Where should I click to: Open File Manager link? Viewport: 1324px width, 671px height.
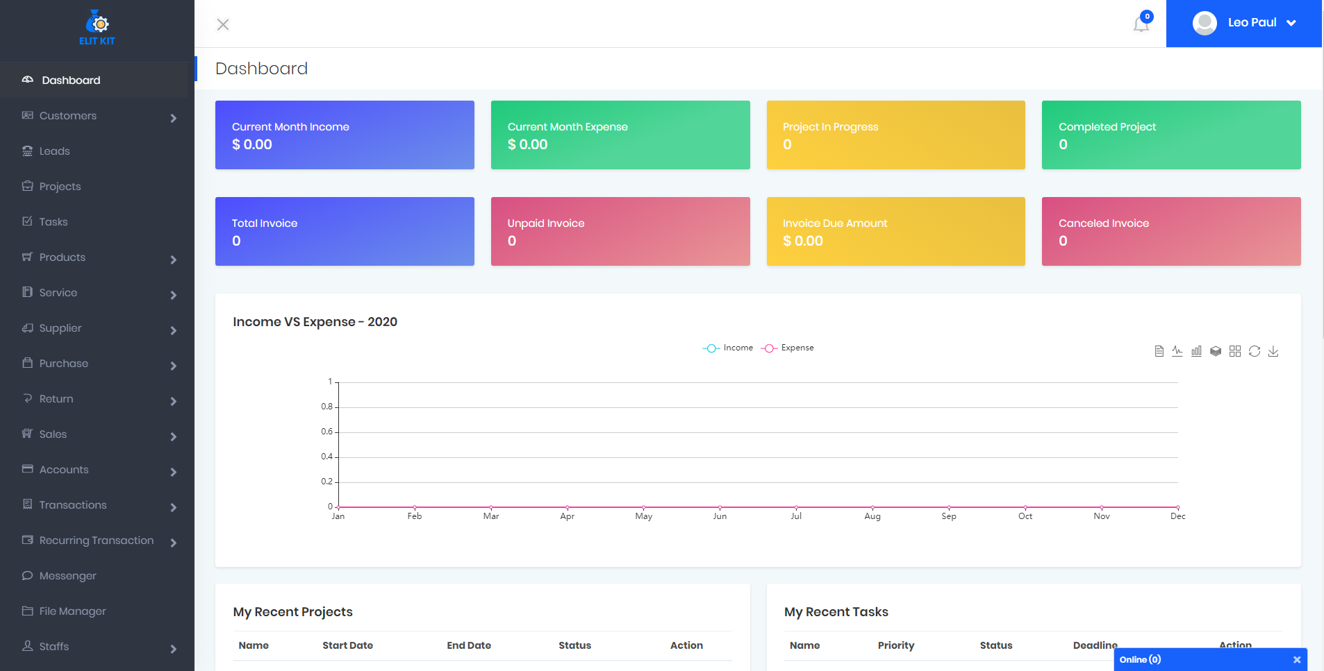point(72,611)
